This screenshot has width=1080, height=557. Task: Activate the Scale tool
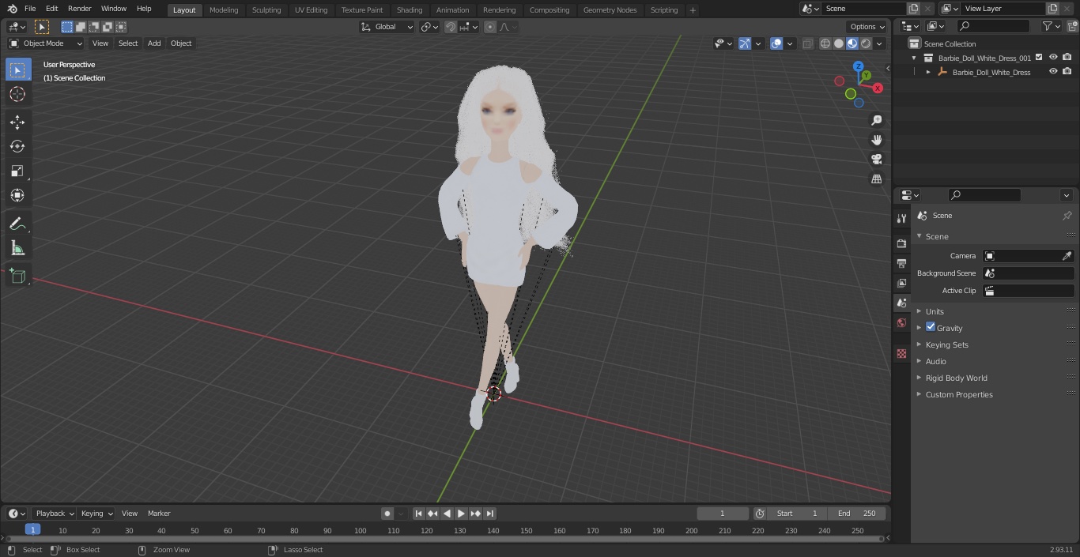click(17, 171)
